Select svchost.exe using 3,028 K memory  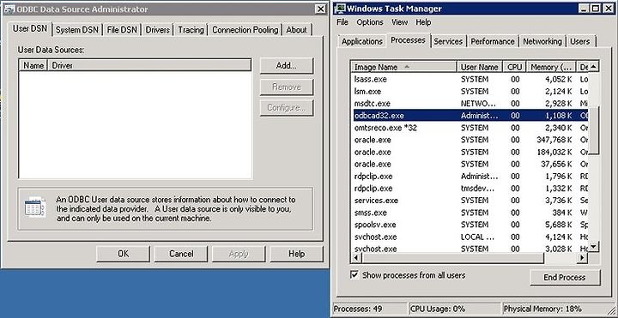coord(470,249)
